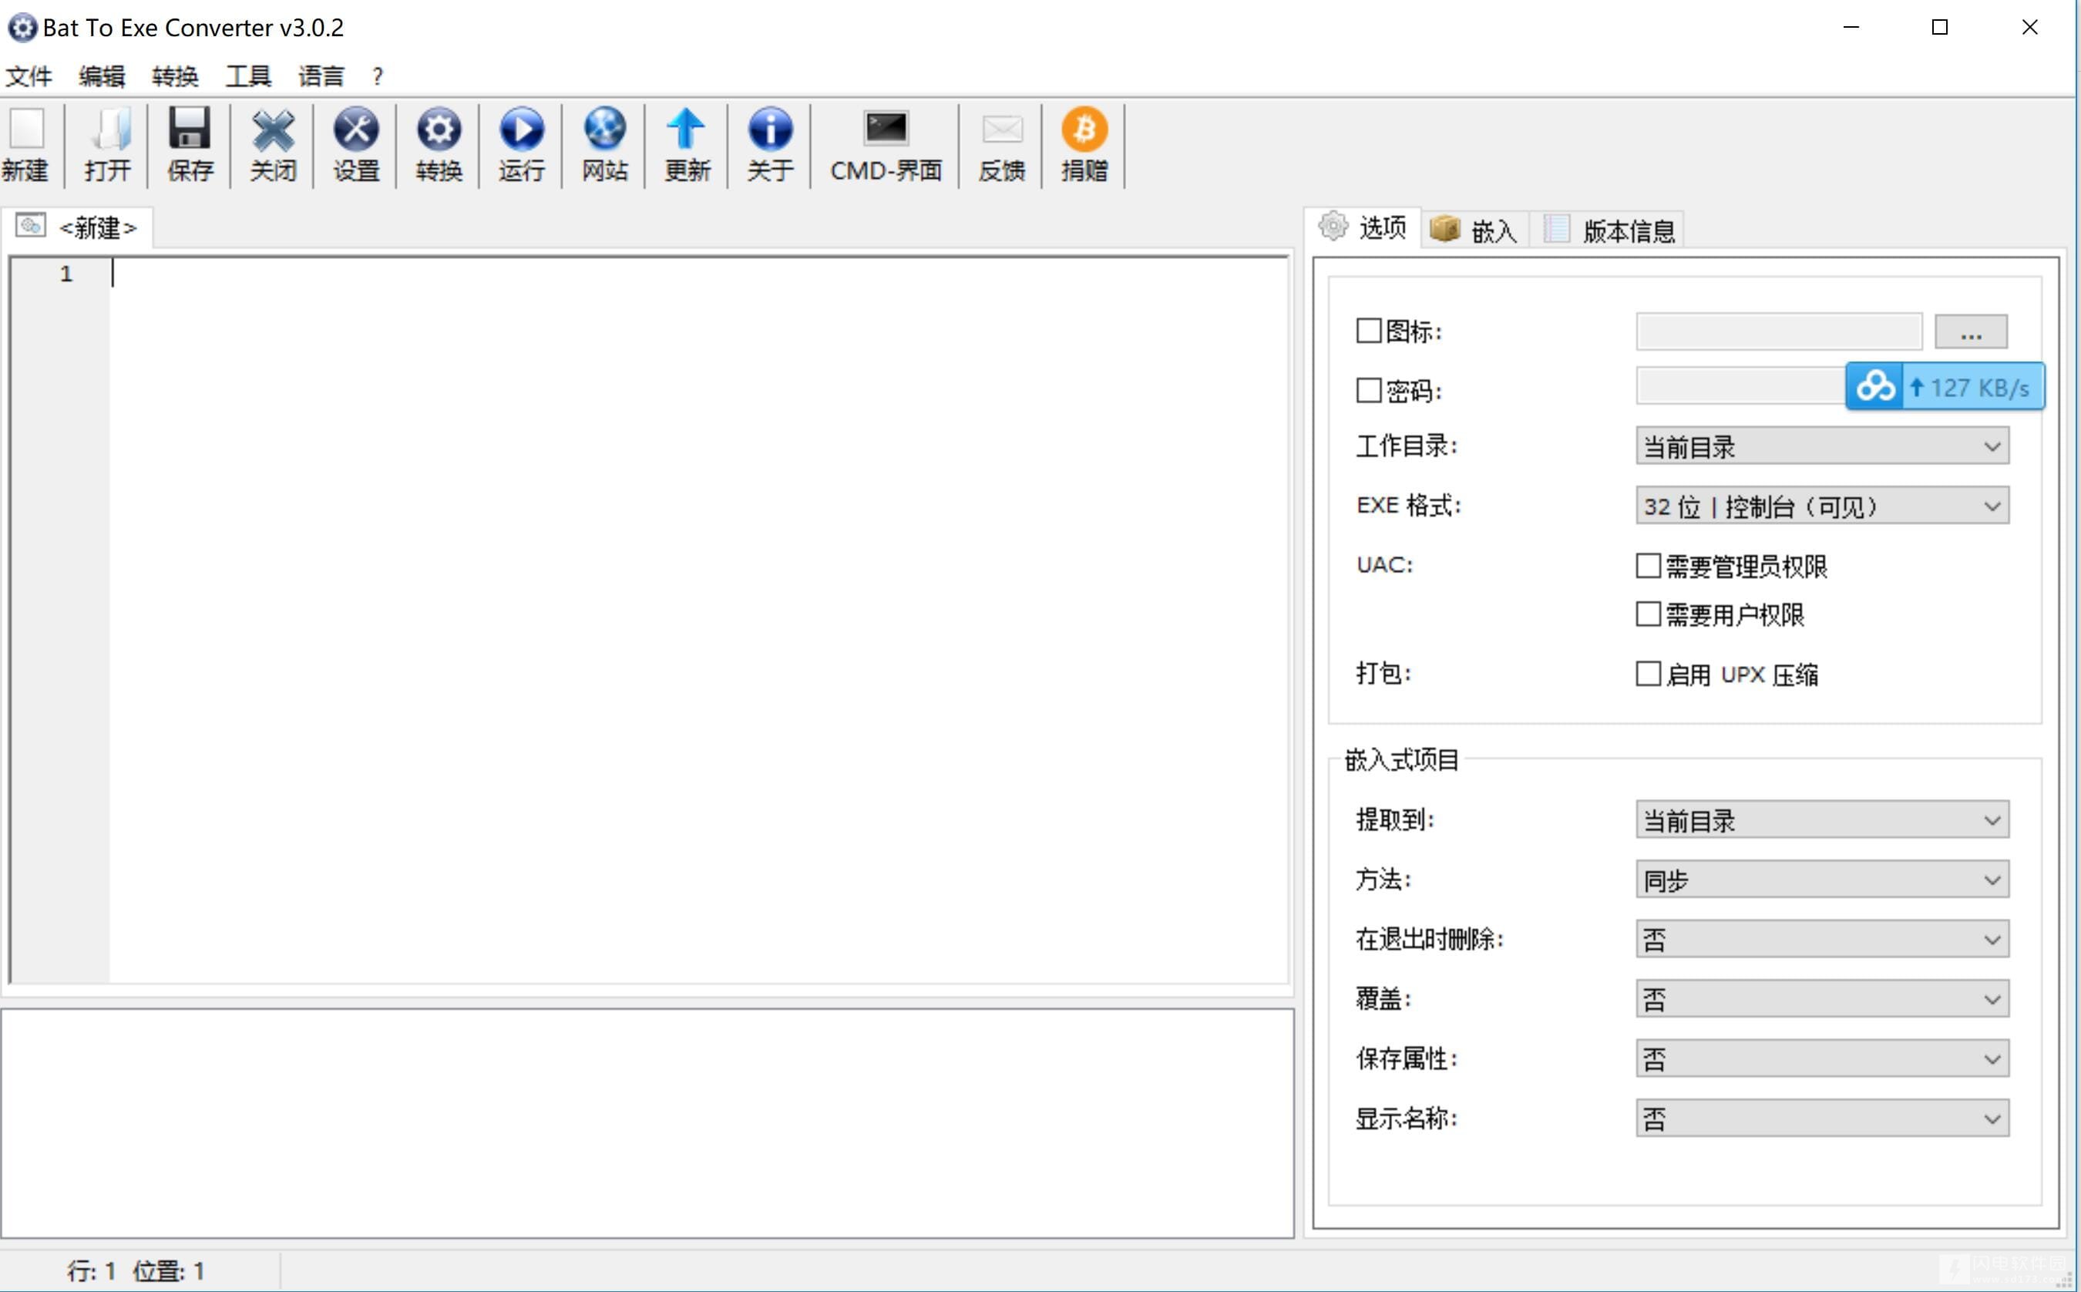Expand the 提取到 dropdown
Viewport: 2081px width, 1292px height.
(x=1822, y=820)
